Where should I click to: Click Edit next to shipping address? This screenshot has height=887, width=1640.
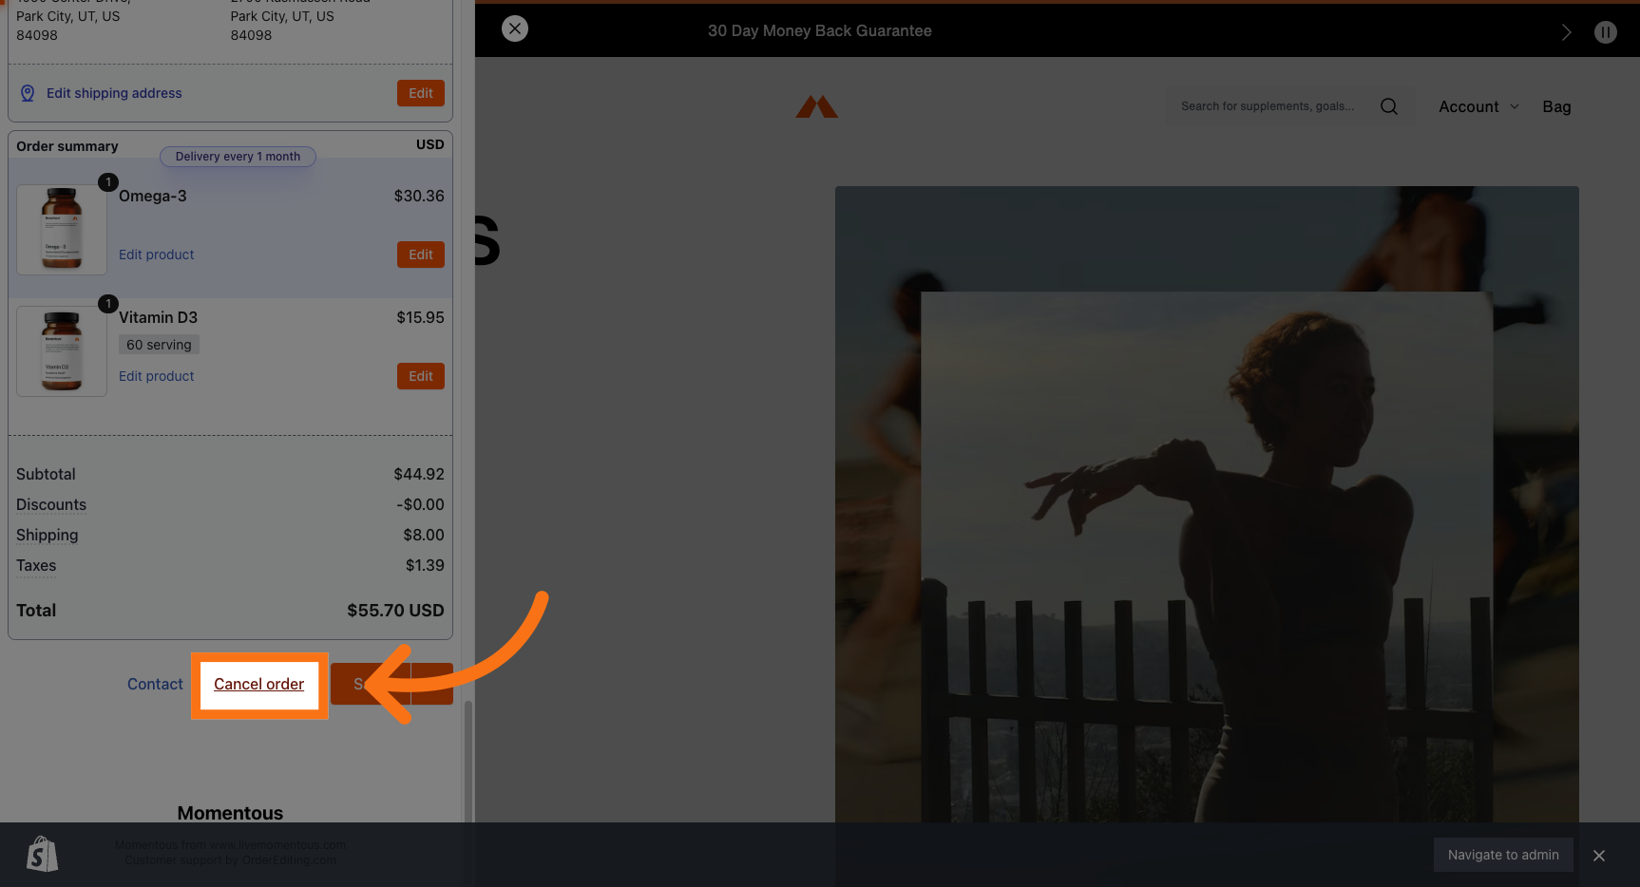click(x=420, y=92)
